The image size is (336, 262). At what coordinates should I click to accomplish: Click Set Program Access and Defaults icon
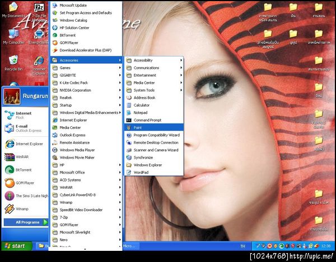pyautogui.click(x=55, y=13)
